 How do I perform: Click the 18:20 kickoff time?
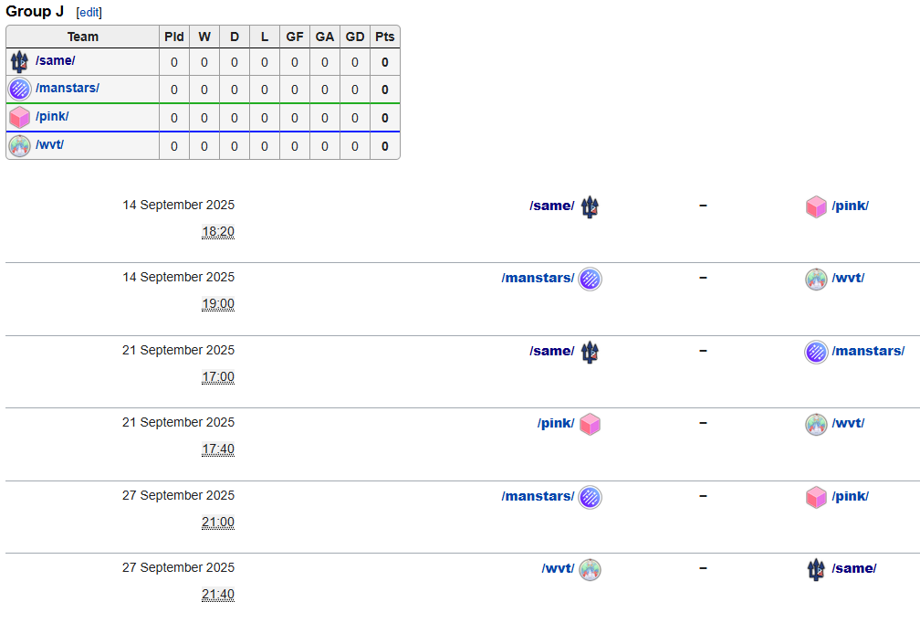[x=218, y=232]
